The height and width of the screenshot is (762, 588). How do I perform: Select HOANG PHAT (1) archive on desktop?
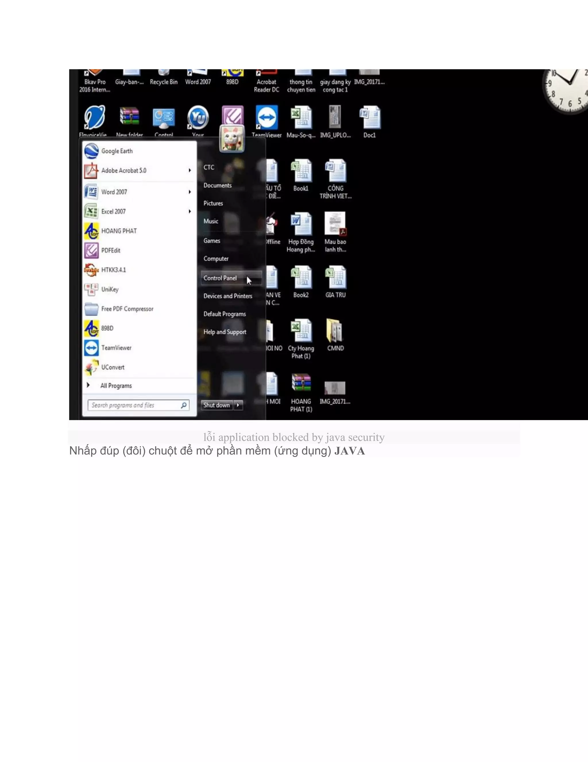click(x=301, y=393)
